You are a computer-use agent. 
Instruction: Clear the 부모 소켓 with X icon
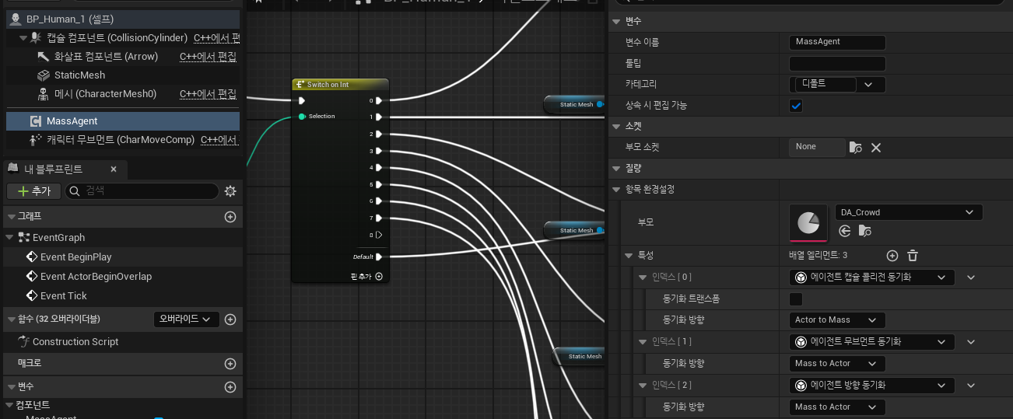pos(876,147)
